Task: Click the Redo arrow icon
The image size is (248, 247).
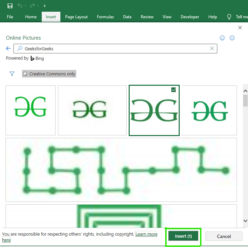Action: 32,6
